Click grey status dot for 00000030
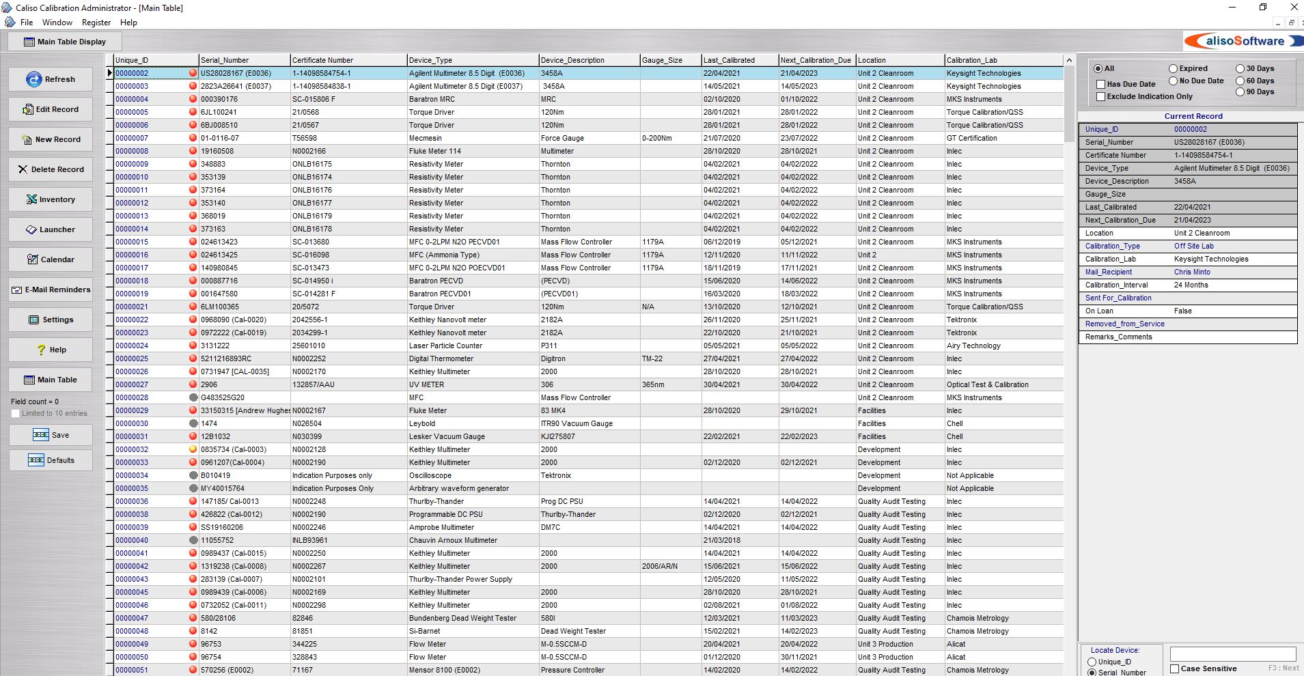 click(193, 423)
